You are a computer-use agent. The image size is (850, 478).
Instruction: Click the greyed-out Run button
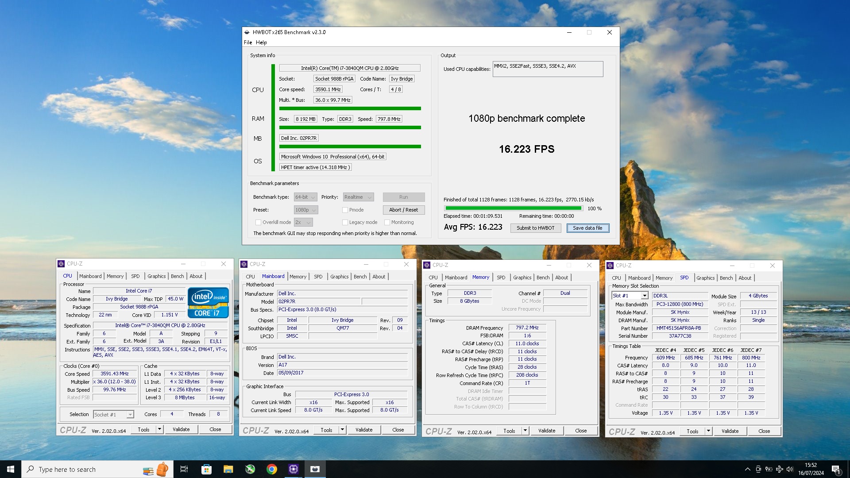[x=404, y=197]
